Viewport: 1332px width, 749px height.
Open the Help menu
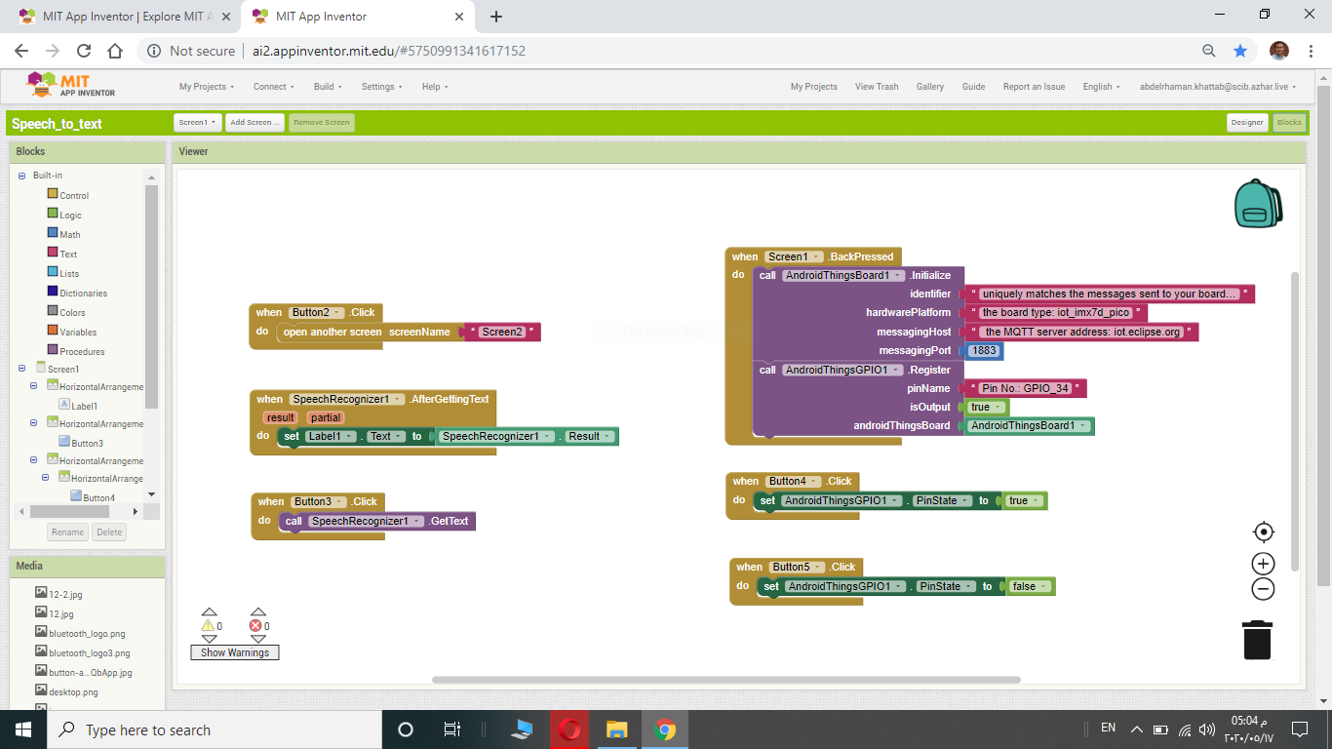pyautogui.click(x=434, y=87)
